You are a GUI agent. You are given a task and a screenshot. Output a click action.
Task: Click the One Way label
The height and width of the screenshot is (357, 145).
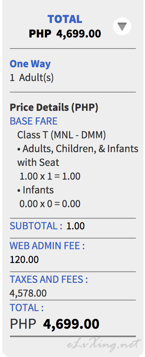[x=30, y=64]
